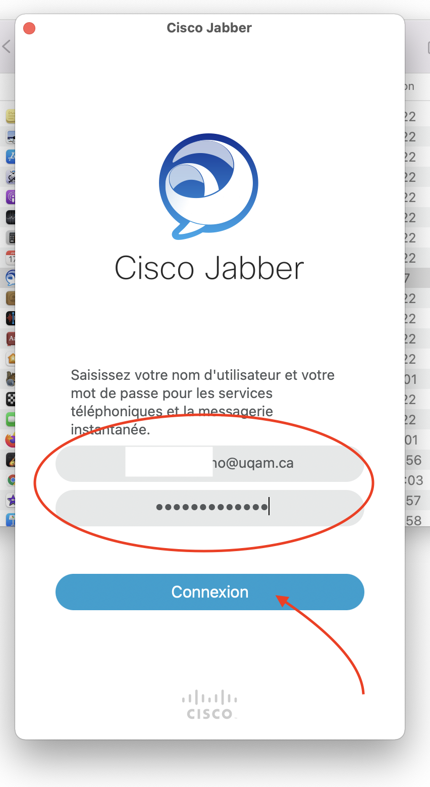The width and height of the screenshot is (430, 787).
Task: Select the Cisco Jabber icon in Finder list
Action: click(11, 278)
